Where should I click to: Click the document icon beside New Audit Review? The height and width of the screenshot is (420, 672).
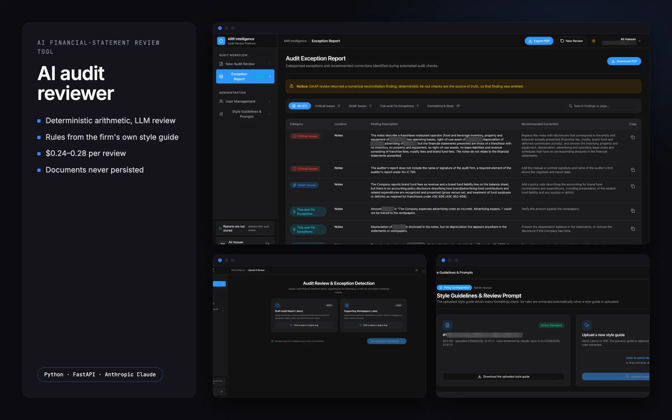(x=221, y=64)
